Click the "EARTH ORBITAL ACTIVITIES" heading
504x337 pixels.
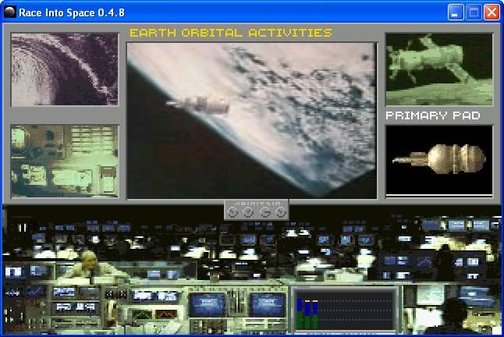click(x=230, y=33)
